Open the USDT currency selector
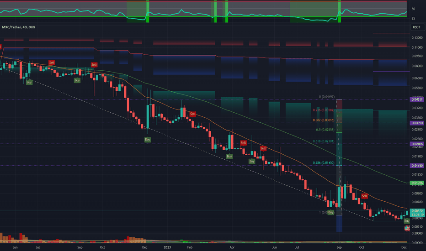This screenshot has width=426, height=251. coord(417,27)
